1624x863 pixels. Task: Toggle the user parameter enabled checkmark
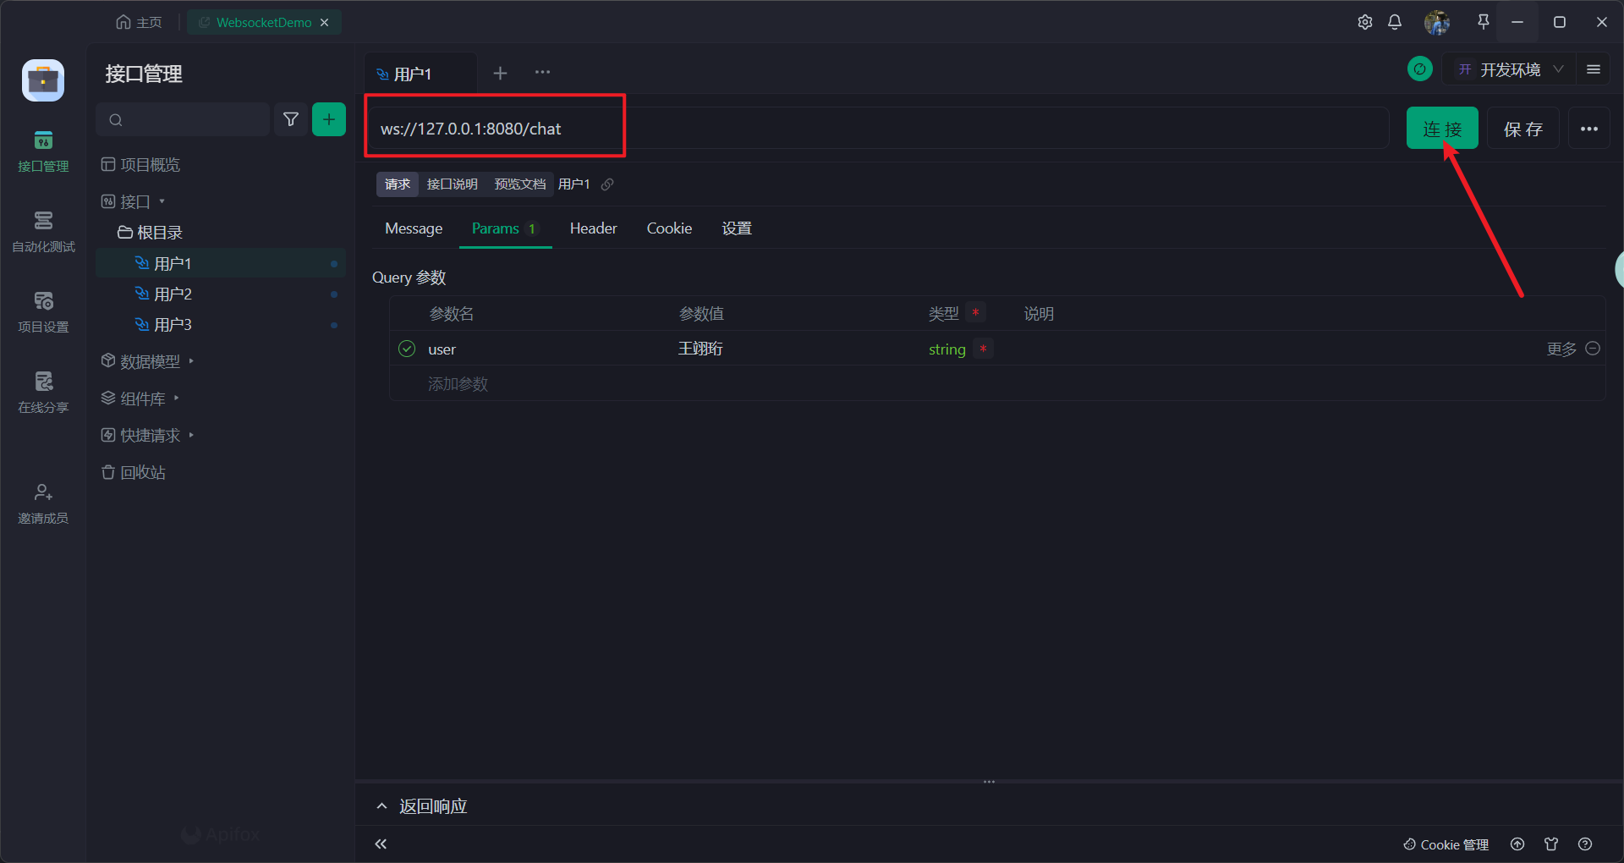[407, 349]
